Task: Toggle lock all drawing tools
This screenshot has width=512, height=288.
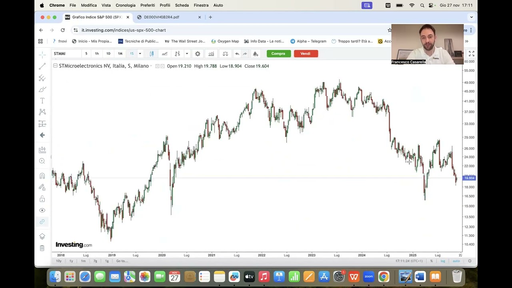Action: click(x=42, y=199)
